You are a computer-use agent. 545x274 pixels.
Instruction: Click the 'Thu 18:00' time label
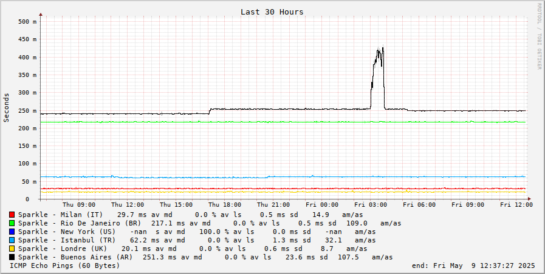pyautogui.click(x=225, y=205)
